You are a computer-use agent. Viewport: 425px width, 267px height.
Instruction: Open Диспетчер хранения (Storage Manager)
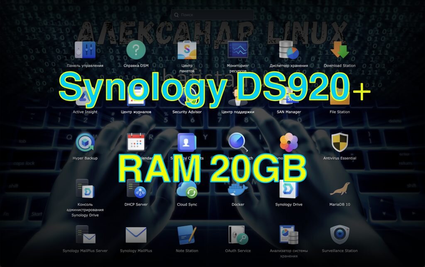[289, 50]
